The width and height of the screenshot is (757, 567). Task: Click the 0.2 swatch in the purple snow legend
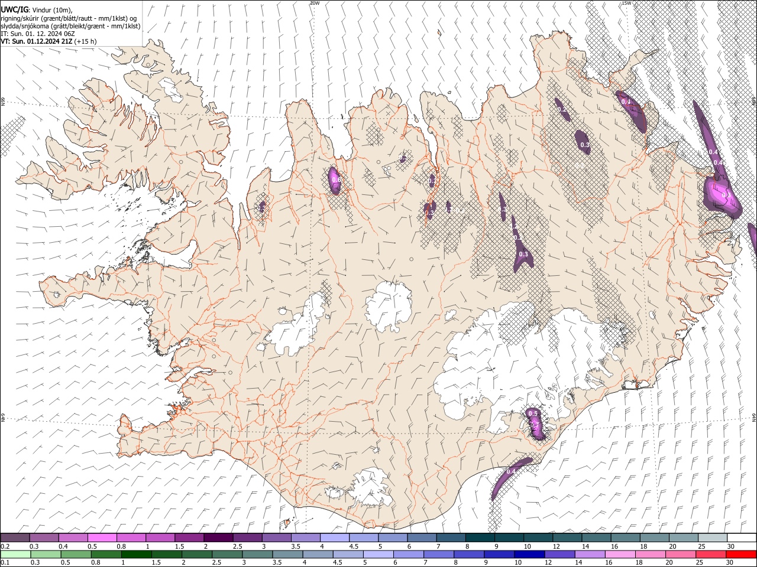(x=15, y=537)
